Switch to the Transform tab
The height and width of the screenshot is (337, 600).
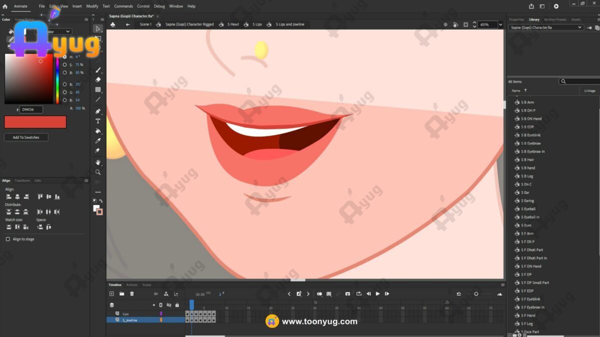click(x=22, y=181)
